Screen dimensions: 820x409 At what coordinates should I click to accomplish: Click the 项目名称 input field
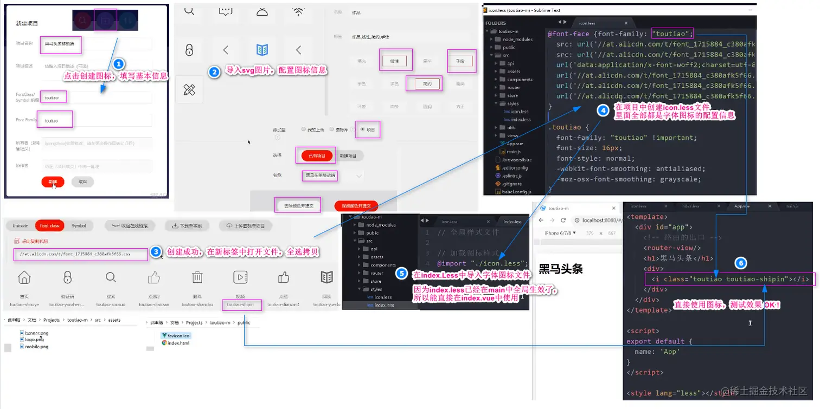coord(97,44)
